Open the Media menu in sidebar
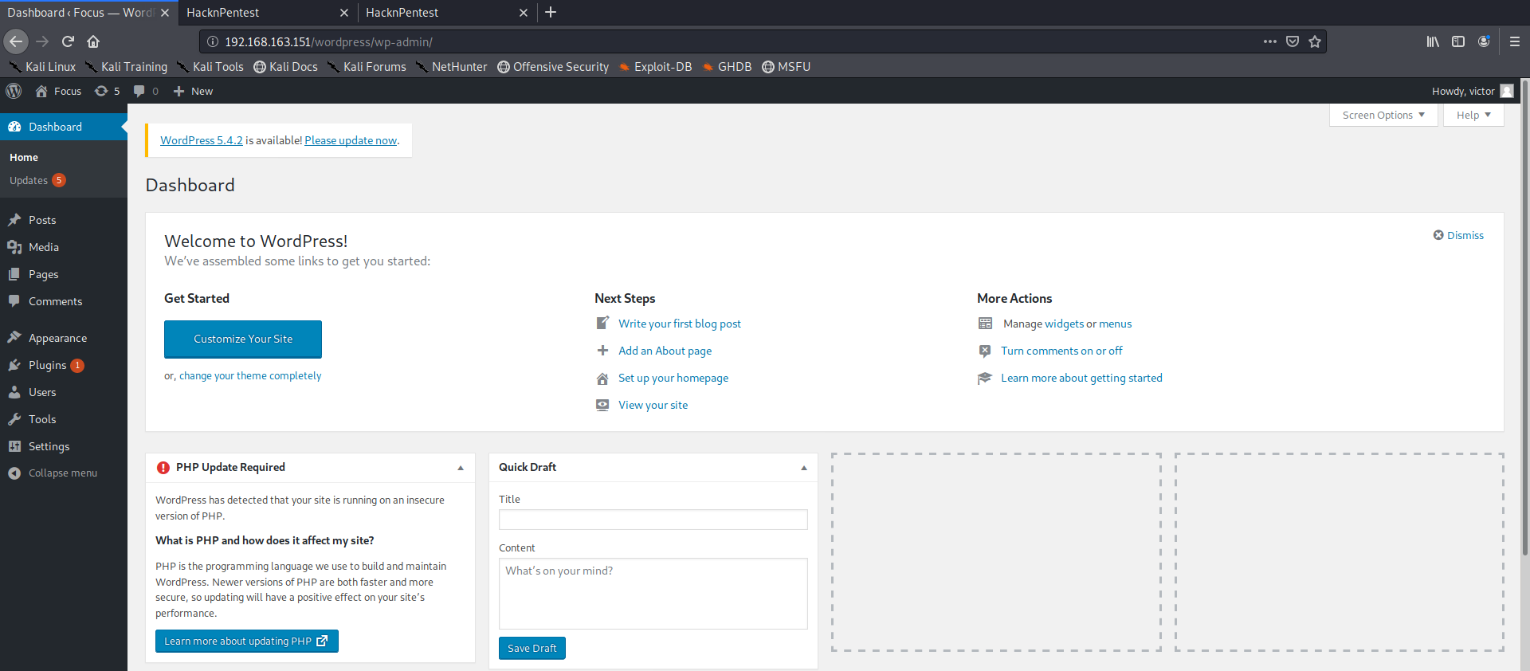Viewport: 1530px width, 671px height. tap(64, 247)
